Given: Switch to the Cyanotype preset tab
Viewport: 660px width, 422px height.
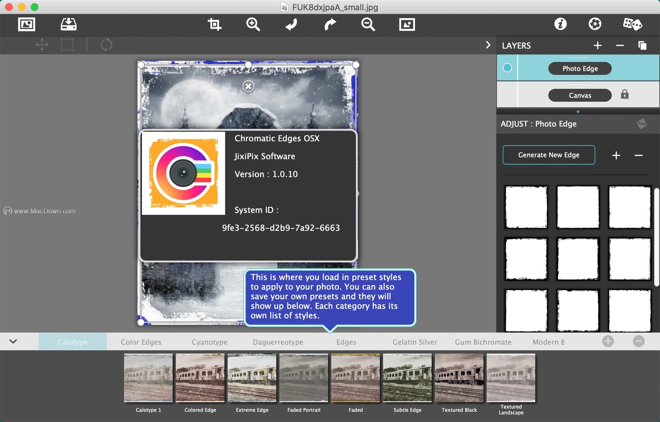Looking at the screenshot, I should 209,342.
